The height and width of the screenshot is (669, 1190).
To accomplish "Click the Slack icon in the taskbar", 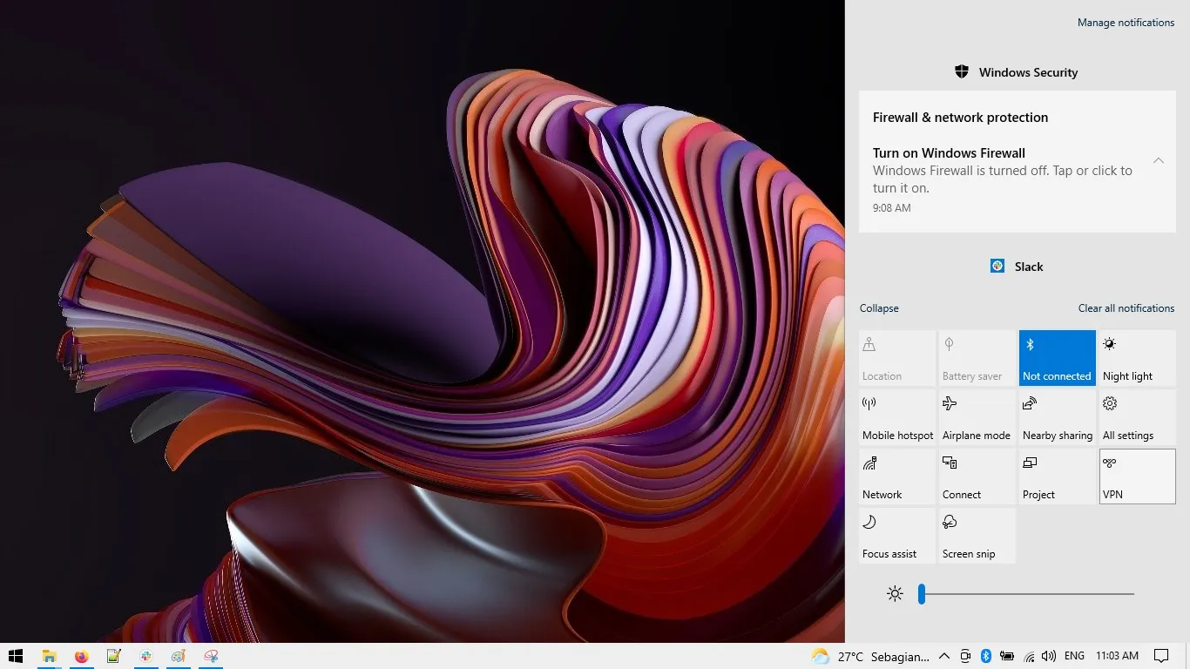I will (x=146, y=656).
